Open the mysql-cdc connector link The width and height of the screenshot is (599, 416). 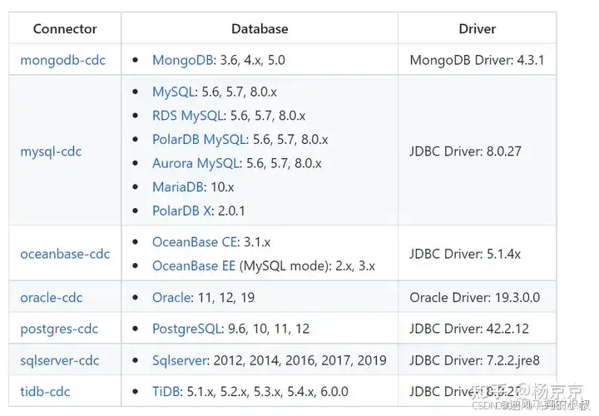click(51, 151)
